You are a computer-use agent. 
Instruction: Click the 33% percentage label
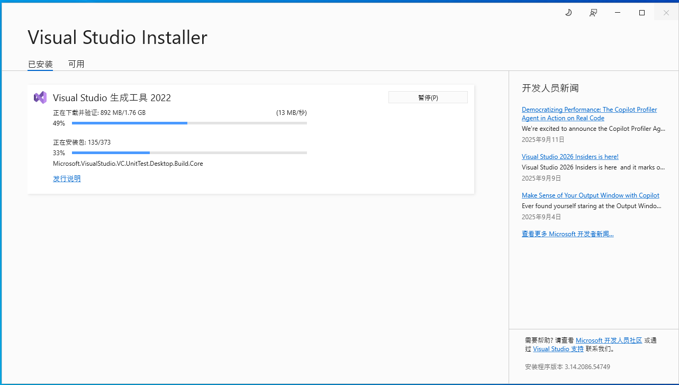[x=59, y=153]
